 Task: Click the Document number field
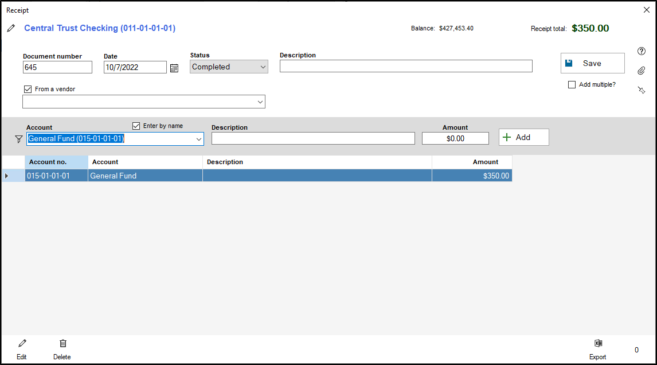click(57, 67)
